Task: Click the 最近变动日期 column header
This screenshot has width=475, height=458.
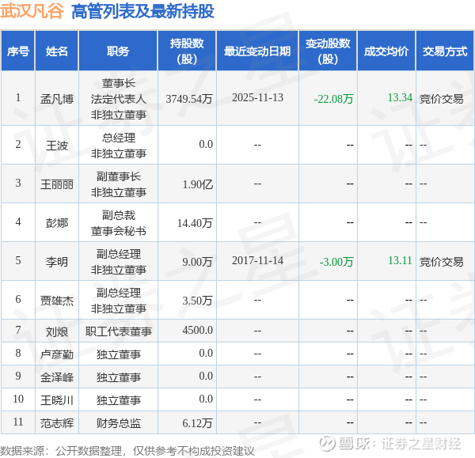Action: [257, 51]
